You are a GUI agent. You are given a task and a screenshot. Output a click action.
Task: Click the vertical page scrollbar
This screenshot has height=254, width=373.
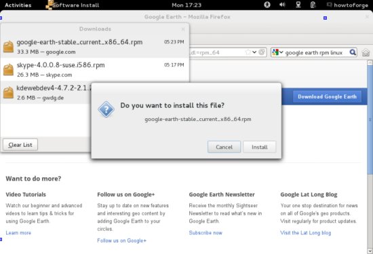(370, 117)
